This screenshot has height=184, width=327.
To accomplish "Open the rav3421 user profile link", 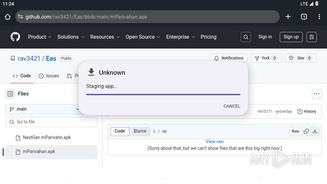I will click(x=29, y=58).
